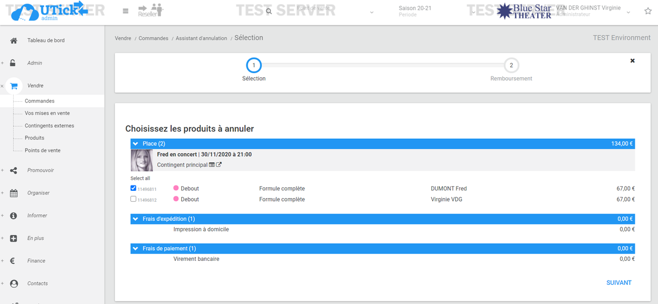Click the search magnifier icon
Image resolution: width=658 pixels, height=304 pixels.
pyautogui.click(x=269, y=11)
